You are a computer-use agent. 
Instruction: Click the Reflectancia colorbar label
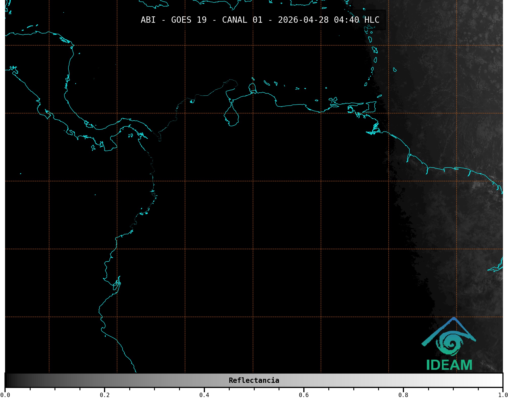tap(254, 380)
